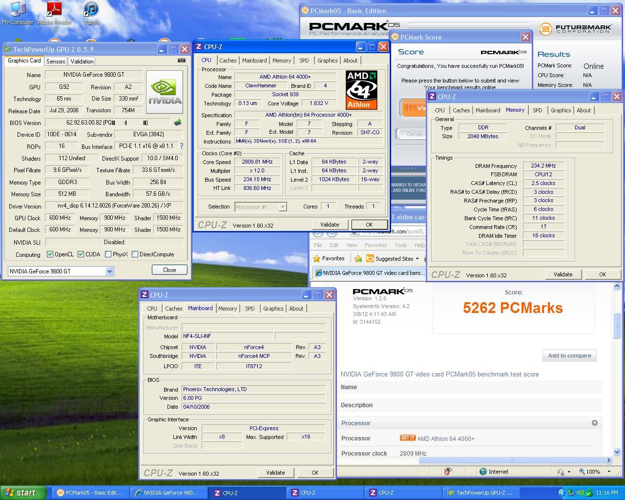
Task: Collapse the Processor section on results page
Action: pos(594,423)
